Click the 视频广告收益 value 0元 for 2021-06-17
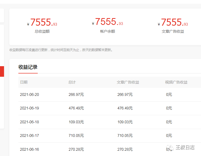This screenshot has width=201, height=156. pyautogui.click(x=169, y=136)
